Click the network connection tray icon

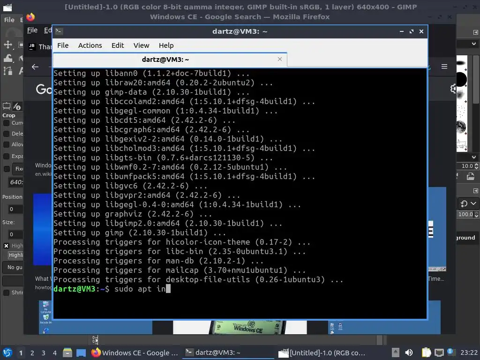(439, 352)
